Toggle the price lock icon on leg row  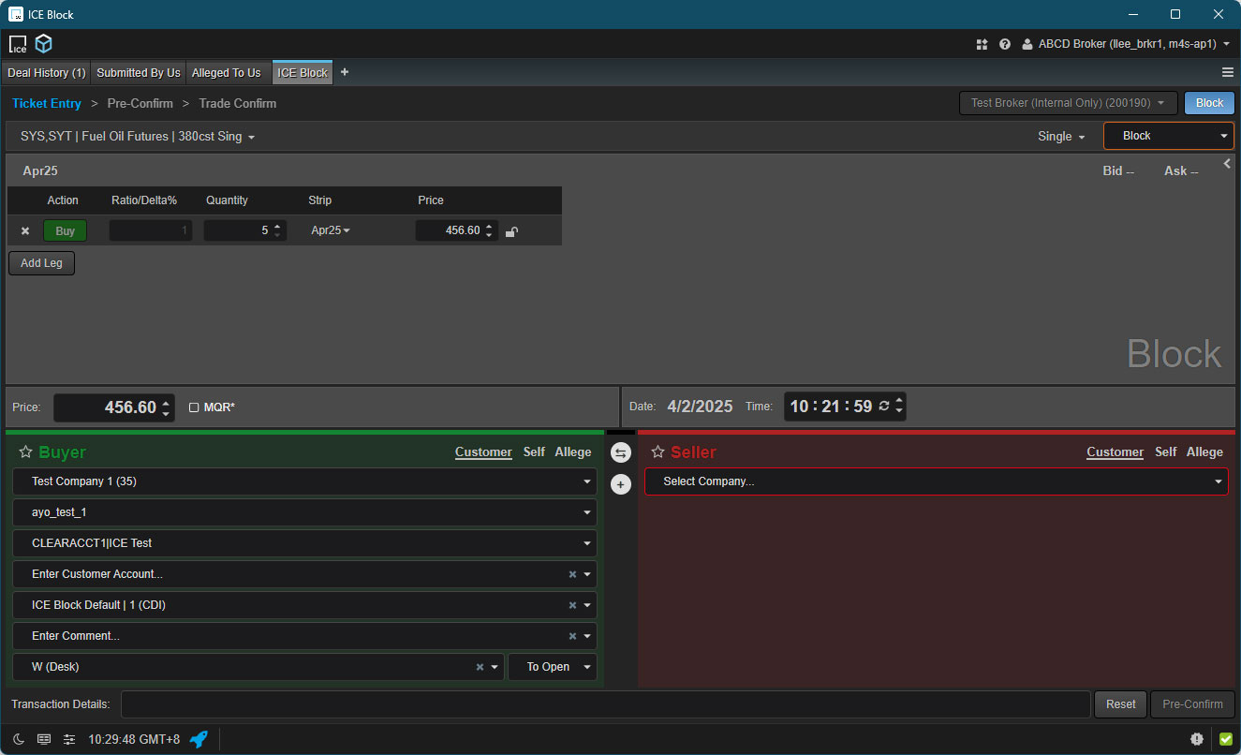tap(511, 231)
